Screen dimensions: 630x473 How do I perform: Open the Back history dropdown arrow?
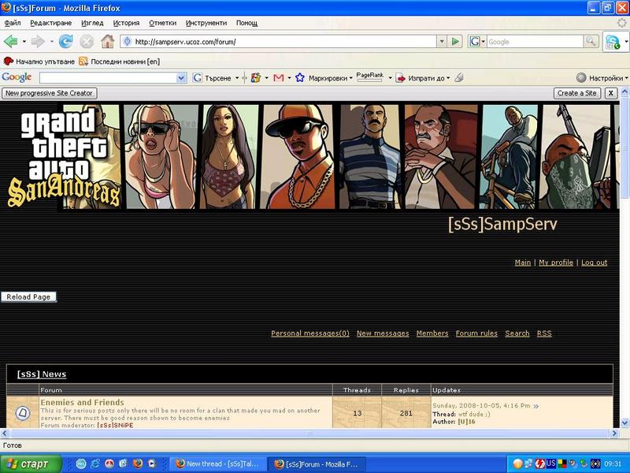[24, 42]
